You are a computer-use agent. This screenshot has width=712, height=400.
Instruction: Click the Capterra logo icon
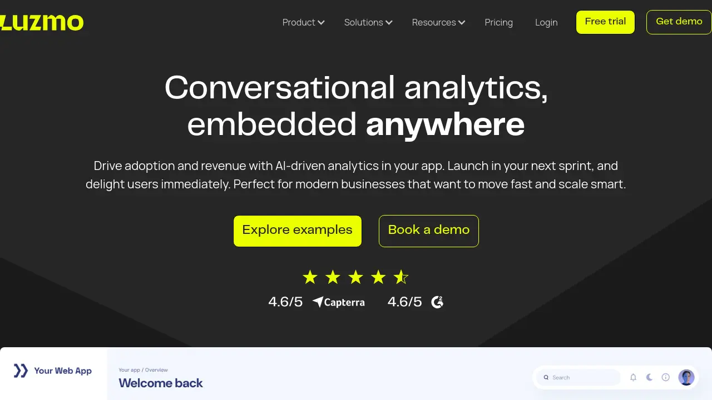(318, 302)
